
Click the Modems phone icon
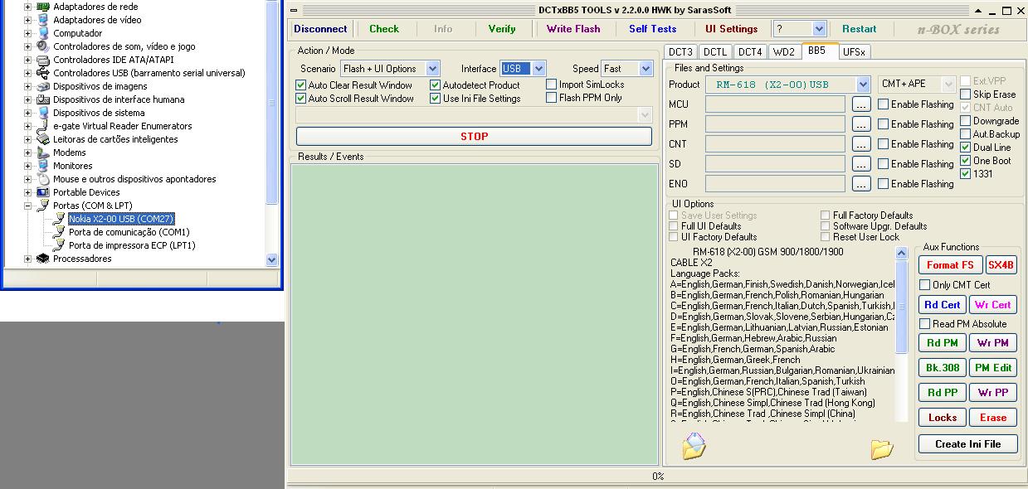43,153
